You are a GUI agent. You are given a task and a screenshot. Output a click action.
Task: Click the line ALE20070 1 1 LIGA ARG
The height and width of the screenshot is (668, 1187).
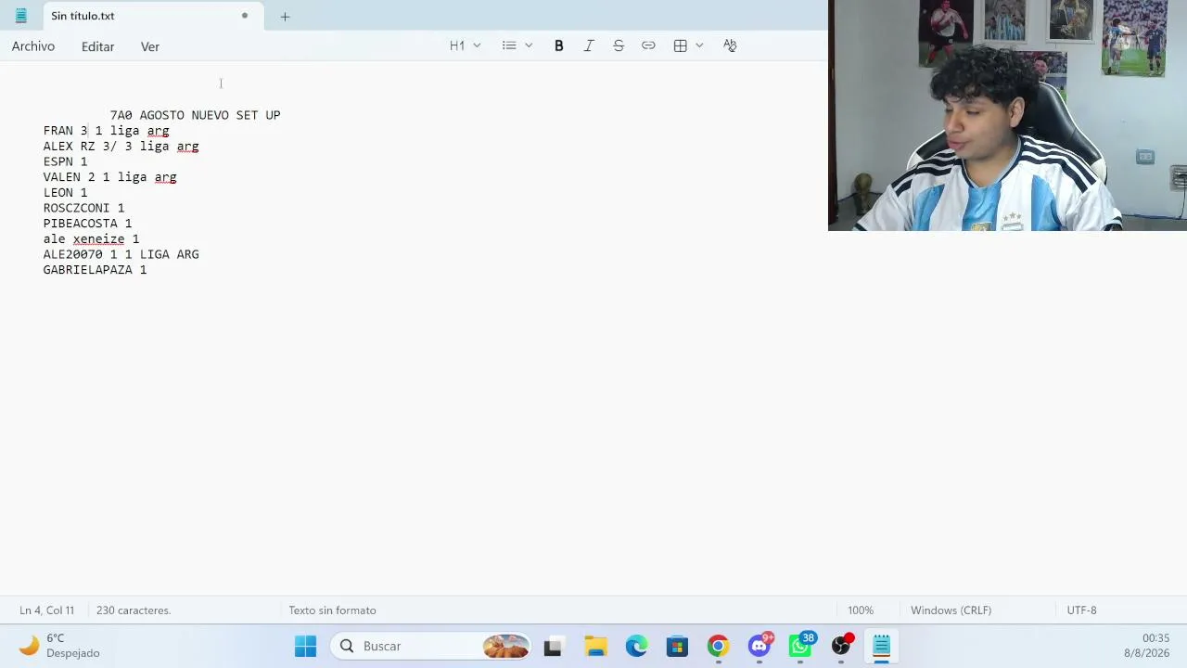point(121,254)
